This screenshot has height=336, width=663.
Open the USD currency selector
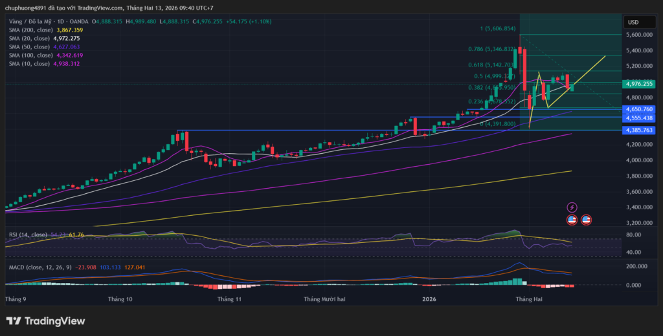pyautogui.click(x=633, y=22)
